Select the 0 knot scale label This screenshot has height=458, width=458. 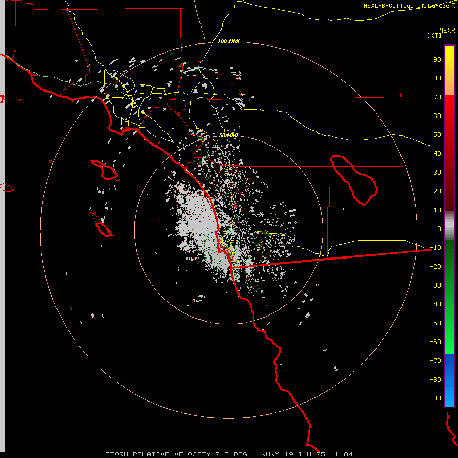tap(439, 228)
